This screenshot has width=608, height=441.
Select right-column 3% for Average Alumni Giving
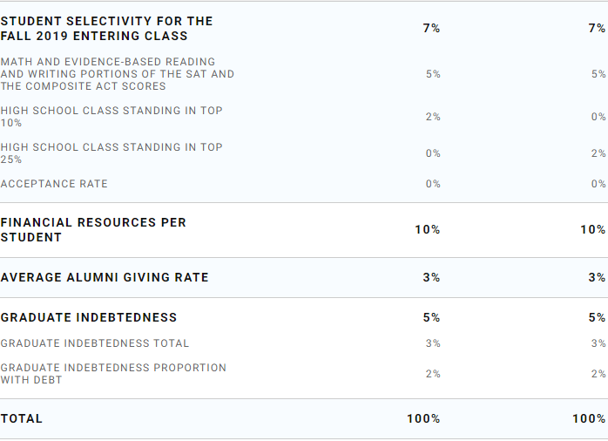[x=597, y=278]
